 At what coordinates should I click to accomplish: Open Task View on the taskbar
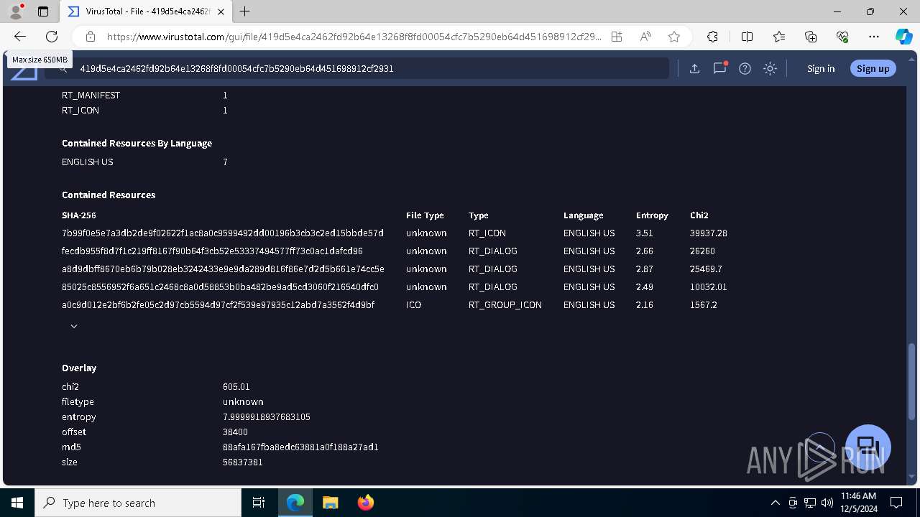259,503
